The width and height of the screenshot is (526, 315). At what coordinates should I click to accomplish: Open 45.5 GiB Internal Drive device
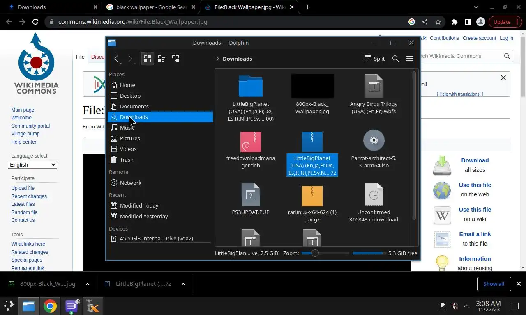click(x=160, y=238)
